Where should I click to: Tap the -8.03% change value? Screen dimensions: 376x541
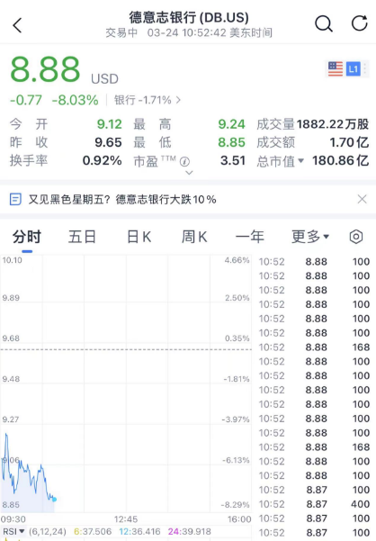(x=76, y=100)
